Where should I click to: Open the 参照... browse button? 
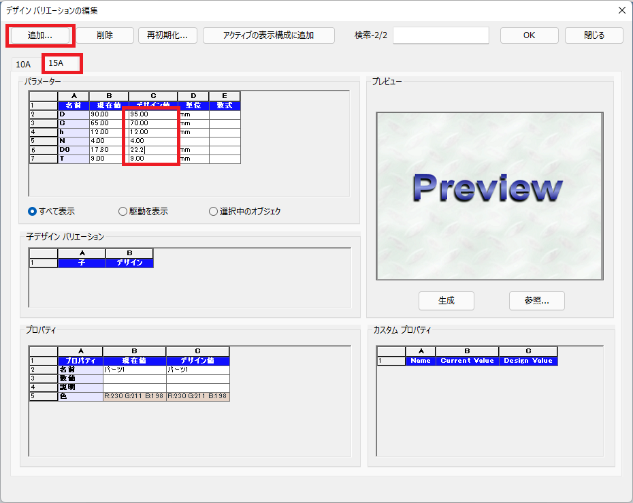536,300
